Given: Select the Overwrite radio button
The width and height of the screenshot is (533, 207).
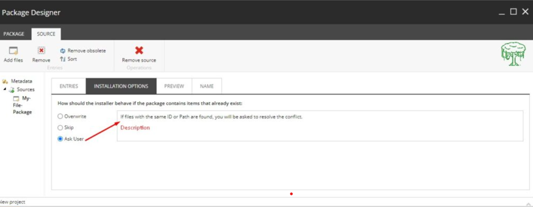Looking at the screenshot, I should 60,117.
